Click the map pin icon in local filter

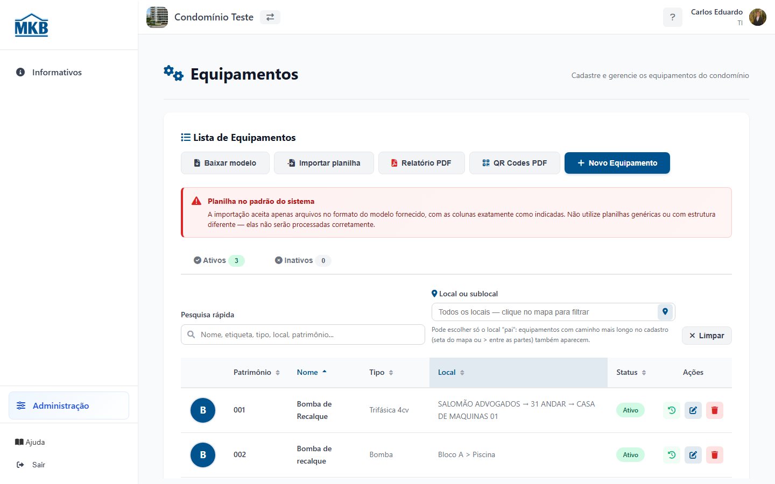coord(665,312)
